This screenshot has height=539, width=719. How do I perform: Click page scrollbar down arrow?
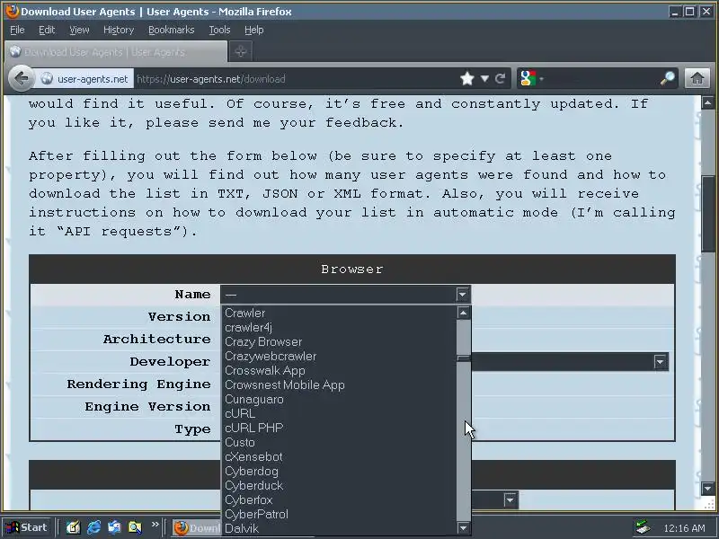tap(707, 489)
